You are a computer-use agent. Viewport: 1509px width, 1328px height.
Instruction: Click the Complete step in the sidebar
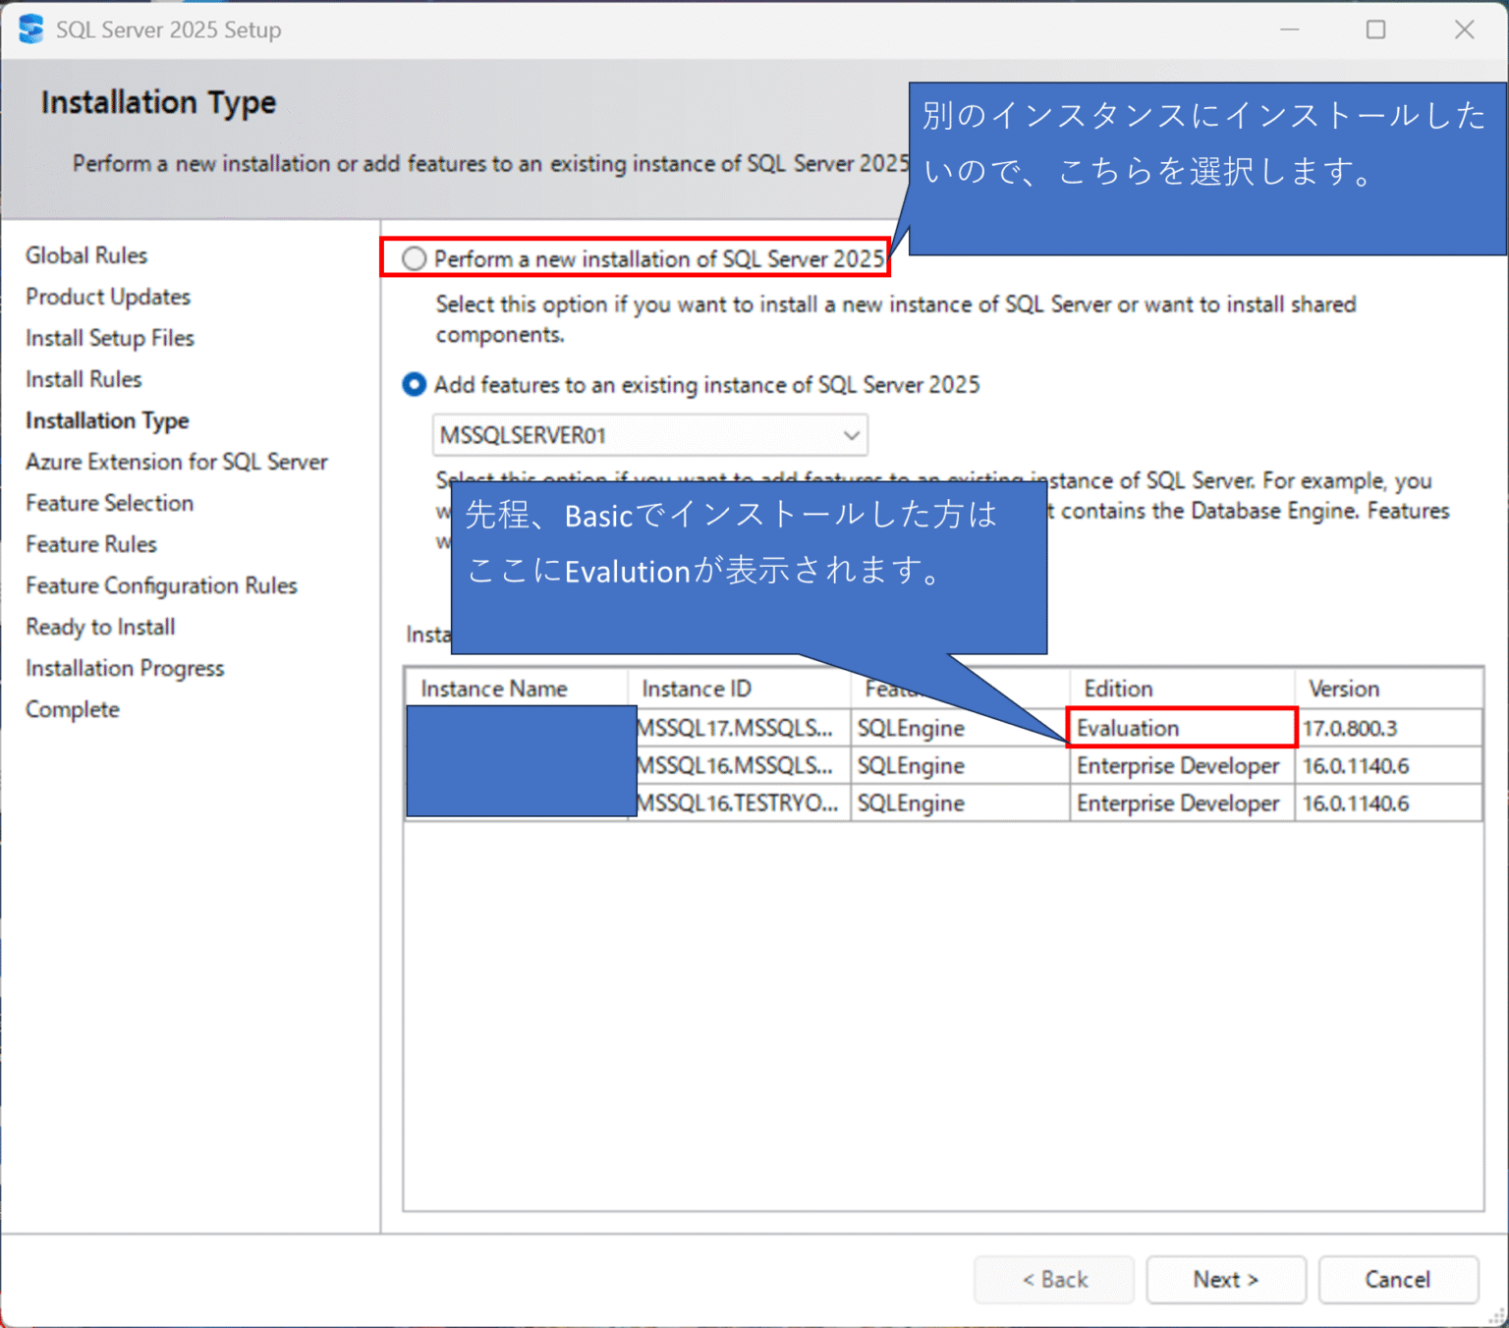click(72, 708)
